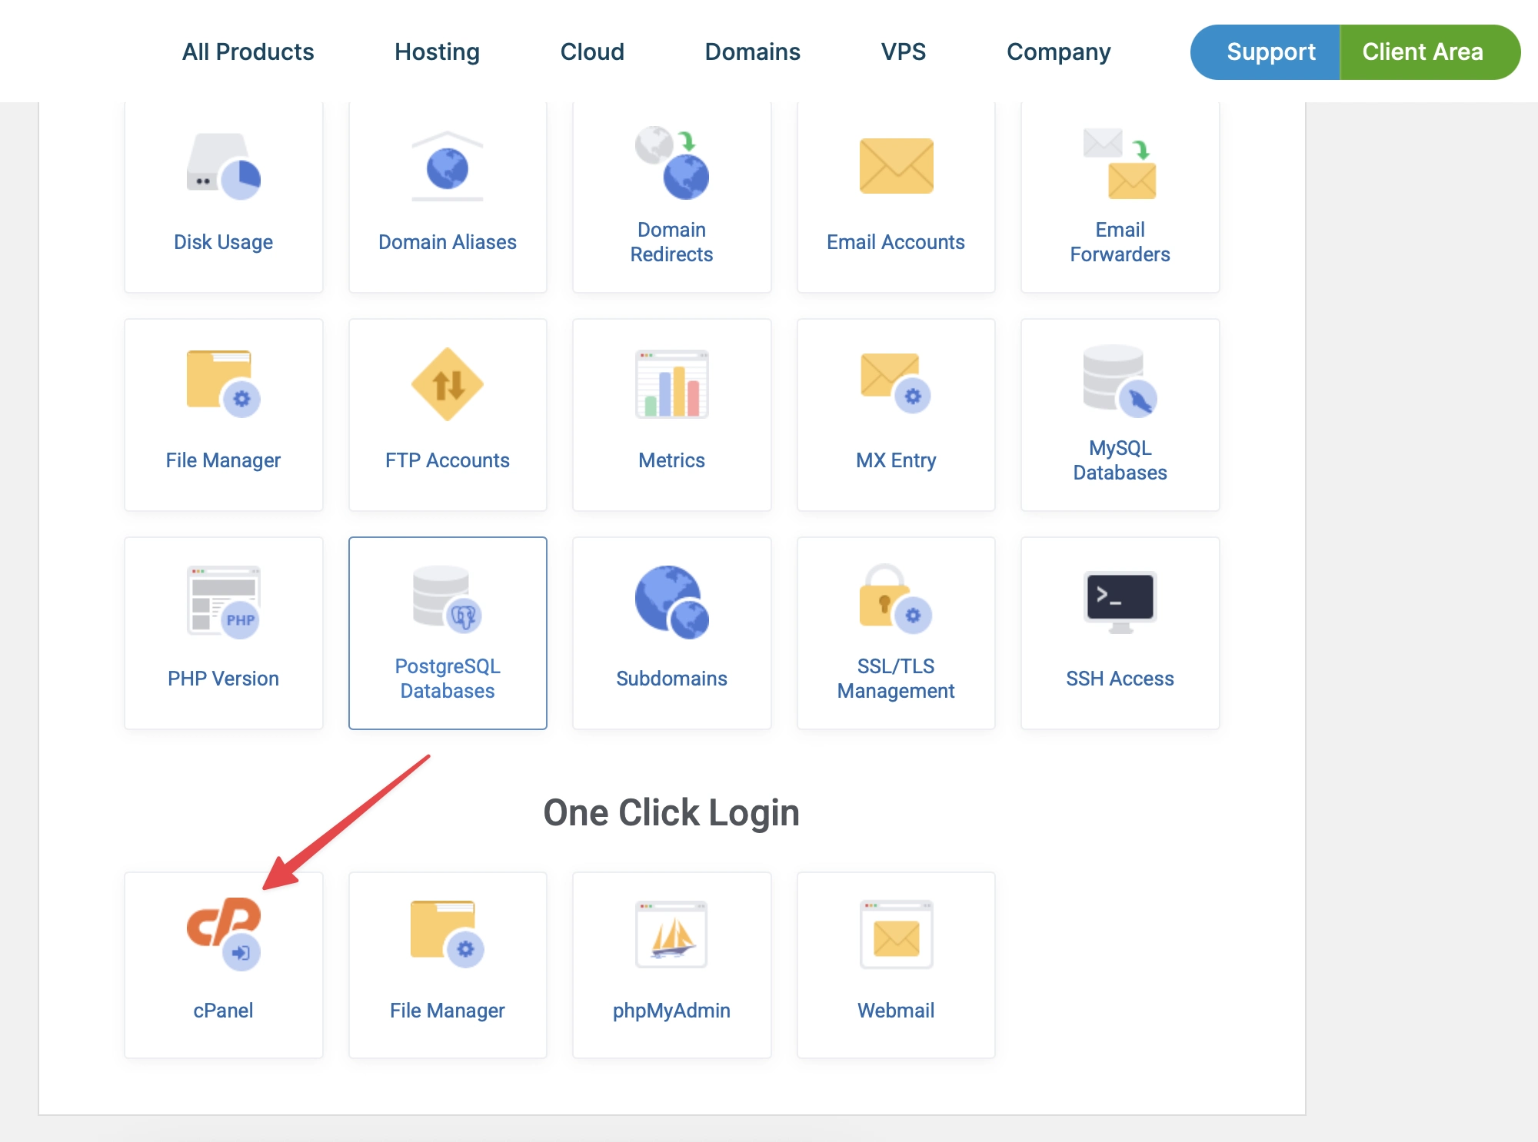
Task: Open One Click Login File Manager icon
Action: tap(448, 934)
